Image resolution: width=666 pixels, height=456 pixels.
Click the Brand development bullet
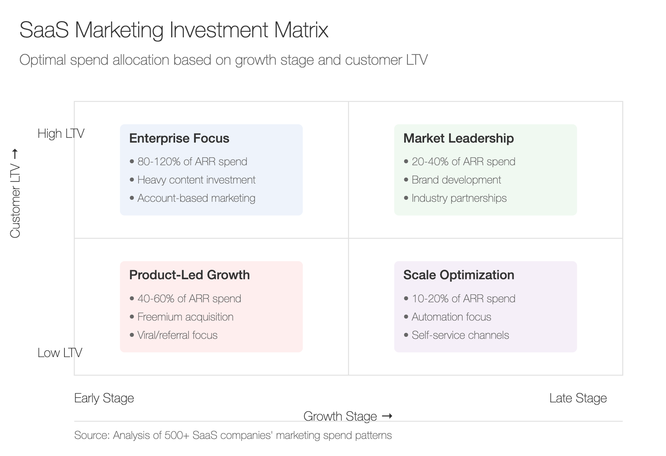coord(452,180)
